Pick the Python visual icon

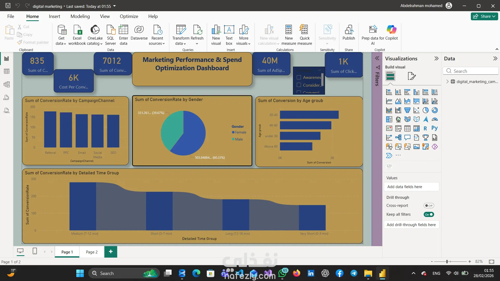click(x=434, y=128)
